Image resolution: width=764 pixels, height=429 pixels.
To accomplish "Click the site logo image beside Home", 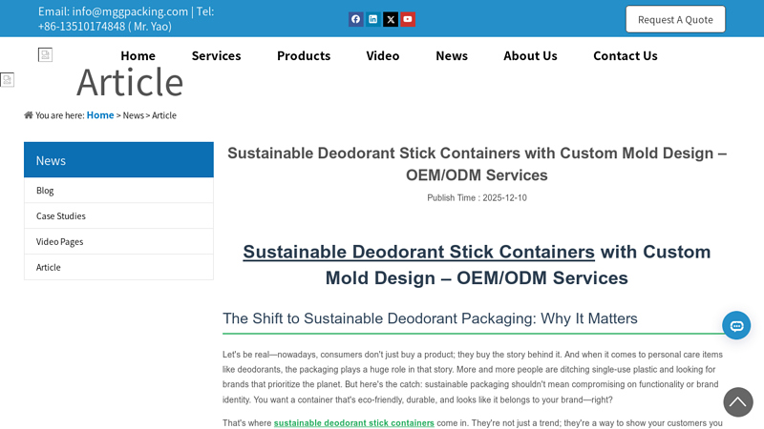I will (45, 55).
